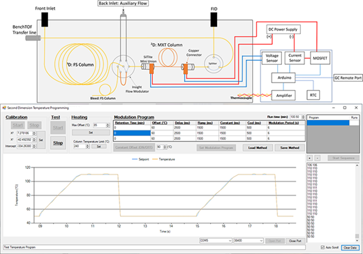The height and width of the screenshot is (254, 363).
Task: Click Set Modulation Program button
Action: click(216, 148)
